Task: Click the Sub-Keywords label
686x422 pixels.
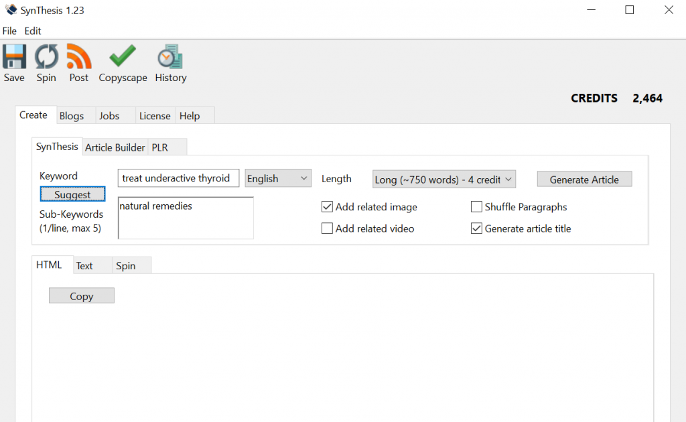Action: point(71,221)
